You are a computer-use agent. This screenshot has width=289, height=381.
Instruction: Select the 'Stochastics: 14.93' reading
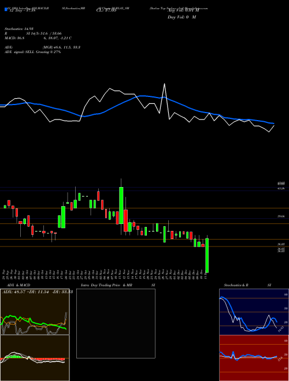click(20, 29)
